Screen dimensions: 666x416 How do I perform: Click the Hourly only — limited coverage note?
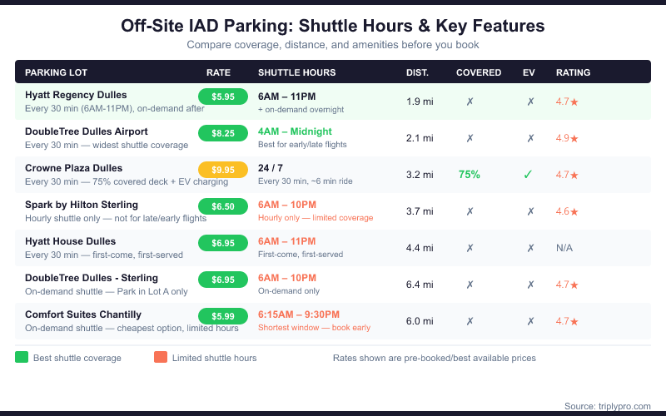316,218
